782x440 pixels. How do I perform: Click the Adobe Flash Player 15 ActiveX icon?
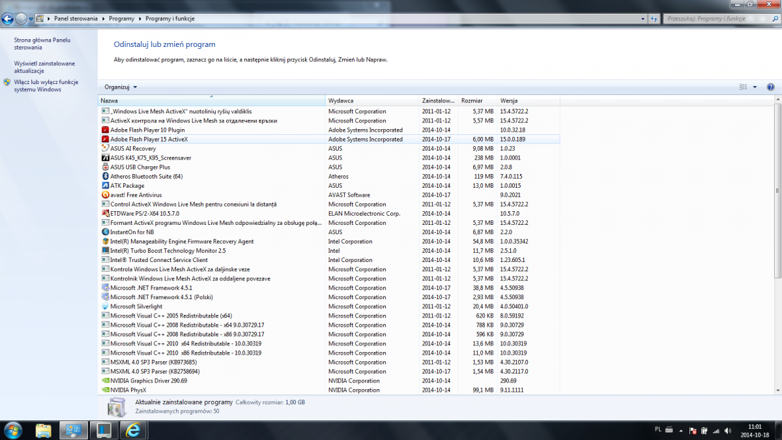coord(105,139)
